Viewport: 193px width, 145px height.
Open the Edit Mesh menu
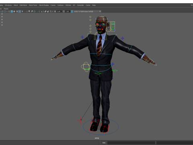coord(23,5)
